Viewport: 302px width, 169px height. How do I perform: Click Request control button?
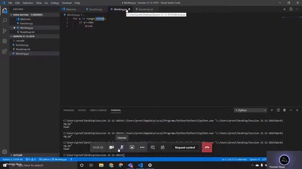tap(185, 147)
